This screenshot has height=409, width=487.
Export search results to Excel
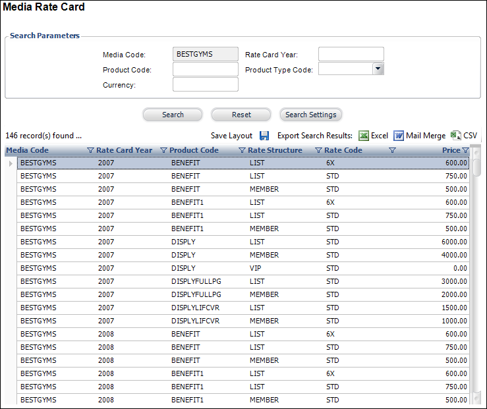(x=364, y=136)
